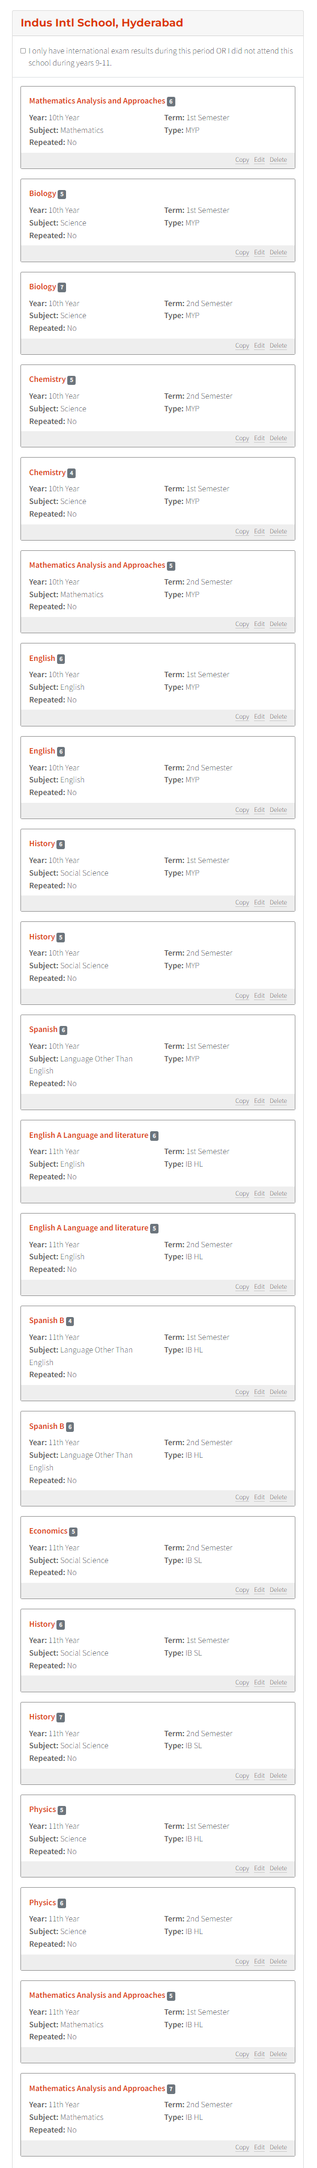Edit the Biology 1st Semester entry
The height and width of the screenshot is (2168, 317).
[259, 253]
